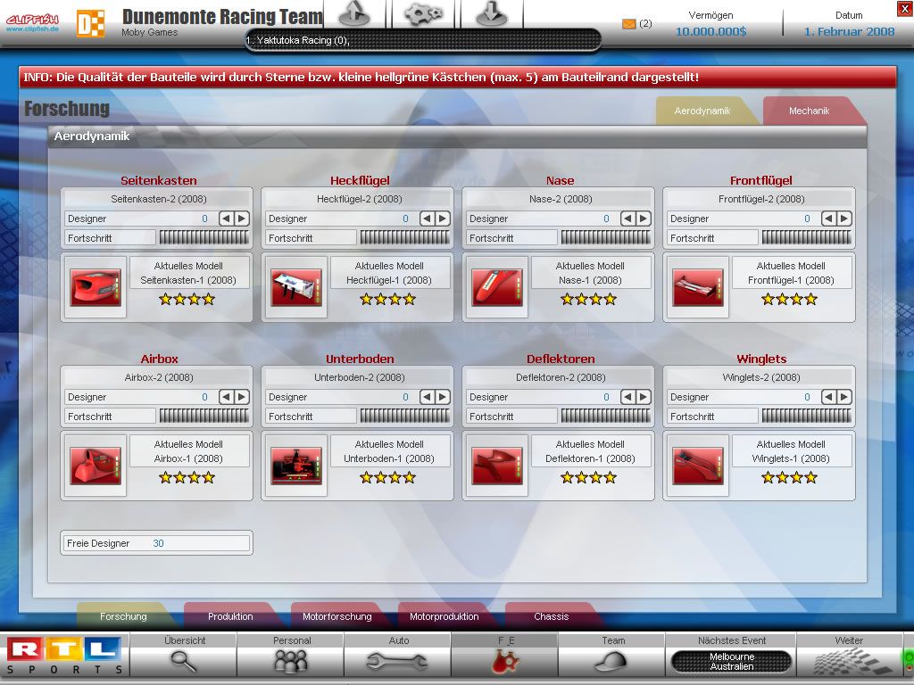Viewport: 914px width, 685px height.
Task: Open the Motorforschung tab
Action: (x=337, y=616)
